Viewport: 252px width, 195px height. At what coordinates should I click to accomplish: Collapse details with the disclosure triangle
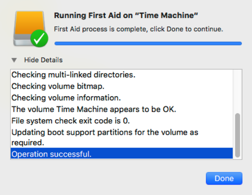tap(14, 60)
